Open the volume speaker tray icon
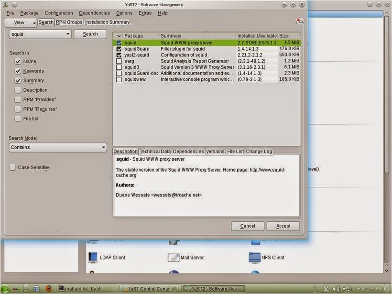392x294 pixels. pos(336,289)
